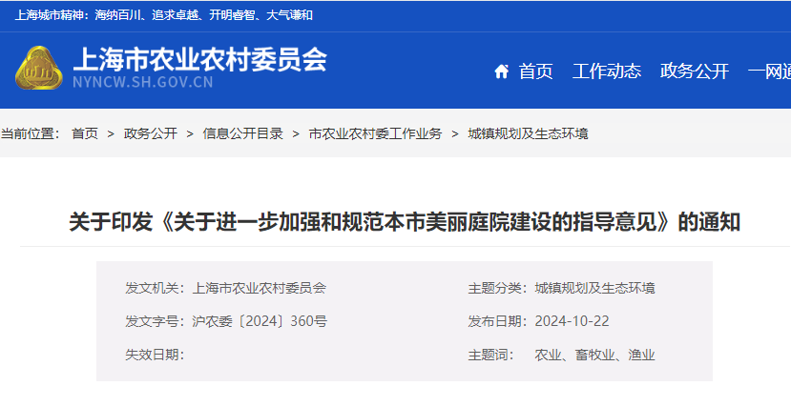791x407 pixels.
Task: Open the 工作动态 navigation menu item
Action: click(x=607, y=71)
